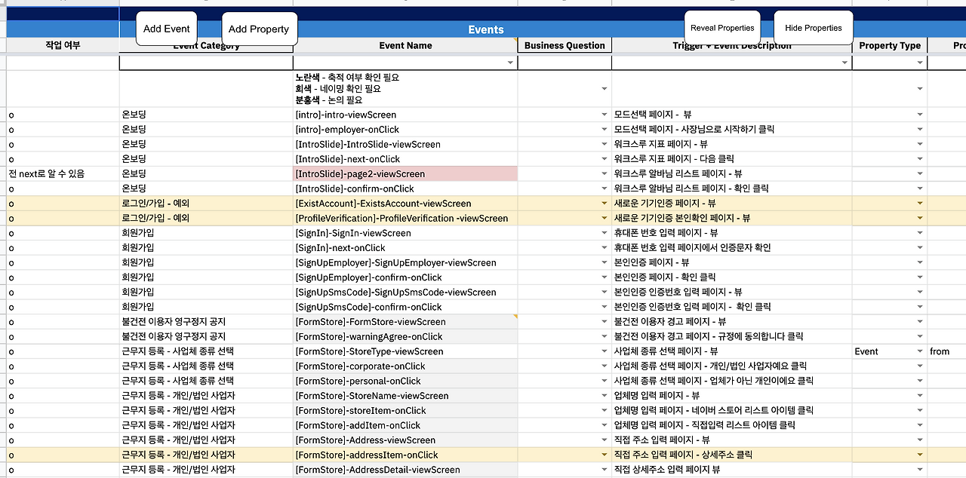Open Business Question dropdown for [intro]-intro-viewScreen row
966x478 pixels.
pos(604,115)
